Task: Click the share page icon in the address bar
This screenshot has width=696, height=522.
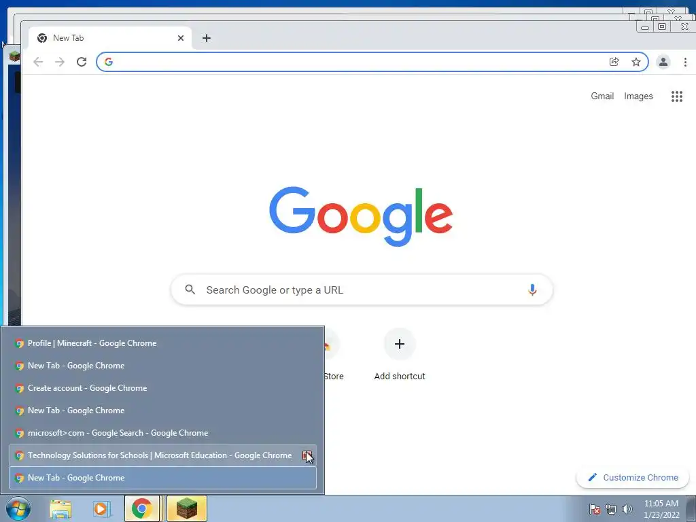Action: [x=614, y=62]
